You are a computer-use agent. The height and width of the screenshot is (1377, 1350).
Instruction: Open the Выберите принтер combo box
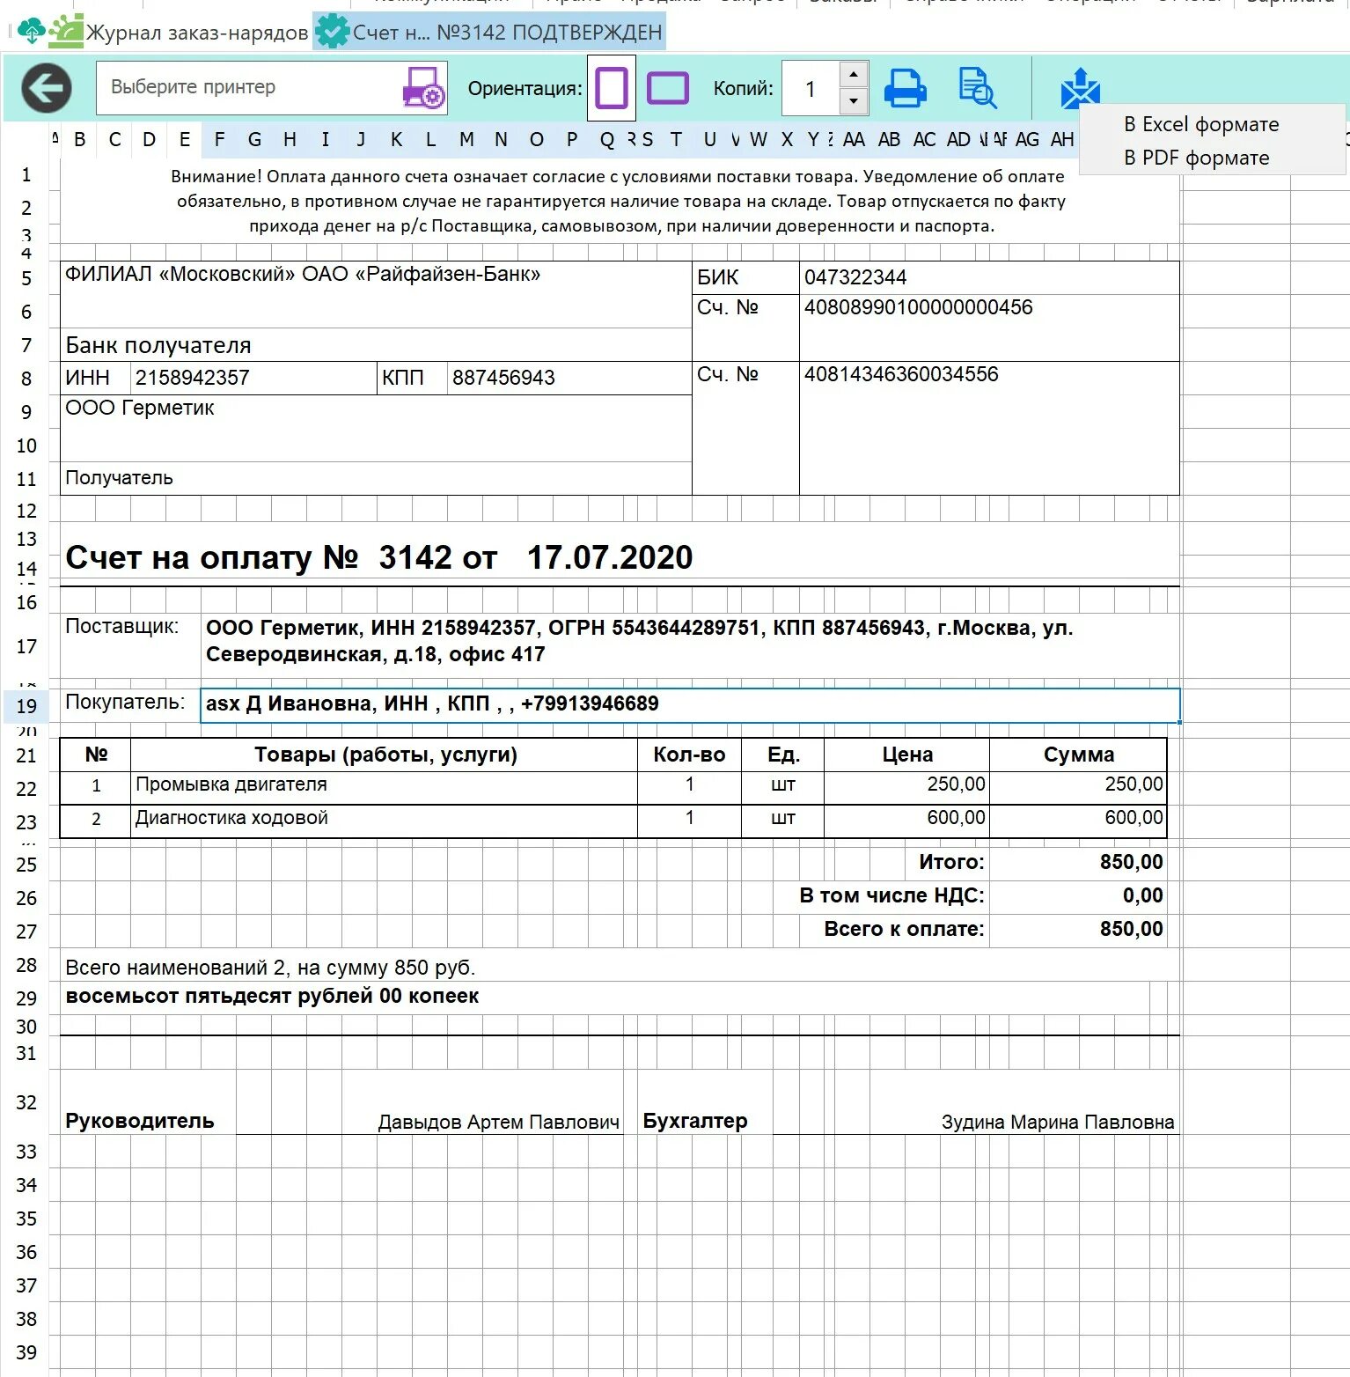pos(272,88)
